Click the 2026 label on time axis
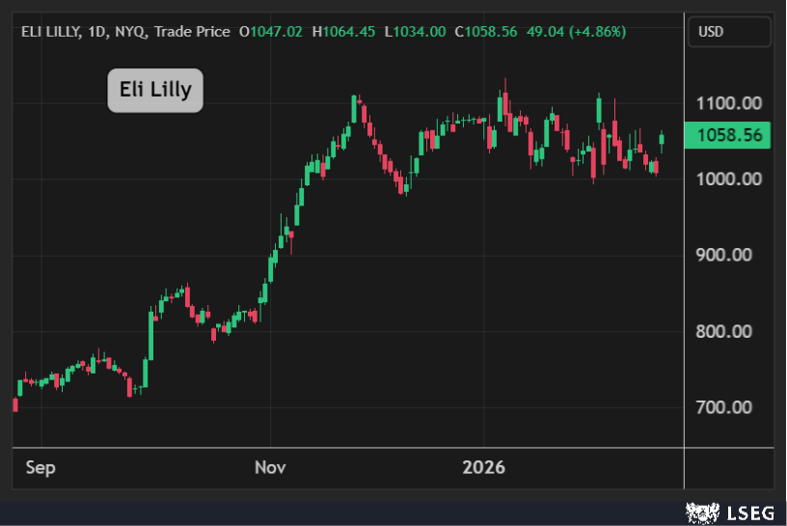 pyautogui.click(x=484, y=468)
